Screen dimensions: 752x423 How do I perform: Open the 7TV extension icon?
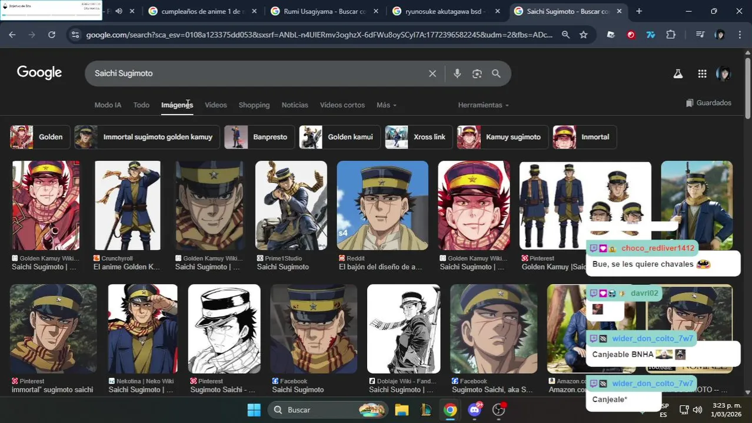click(651, 35)
